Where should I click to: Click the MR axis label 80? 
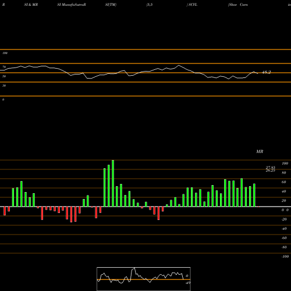284,173
